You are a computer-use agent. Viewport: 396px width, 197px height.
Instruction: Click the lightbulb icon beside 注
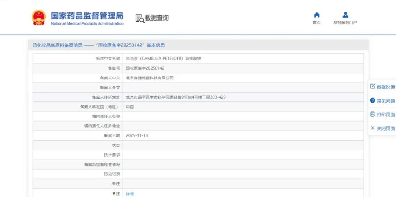(x=114, y=193)
